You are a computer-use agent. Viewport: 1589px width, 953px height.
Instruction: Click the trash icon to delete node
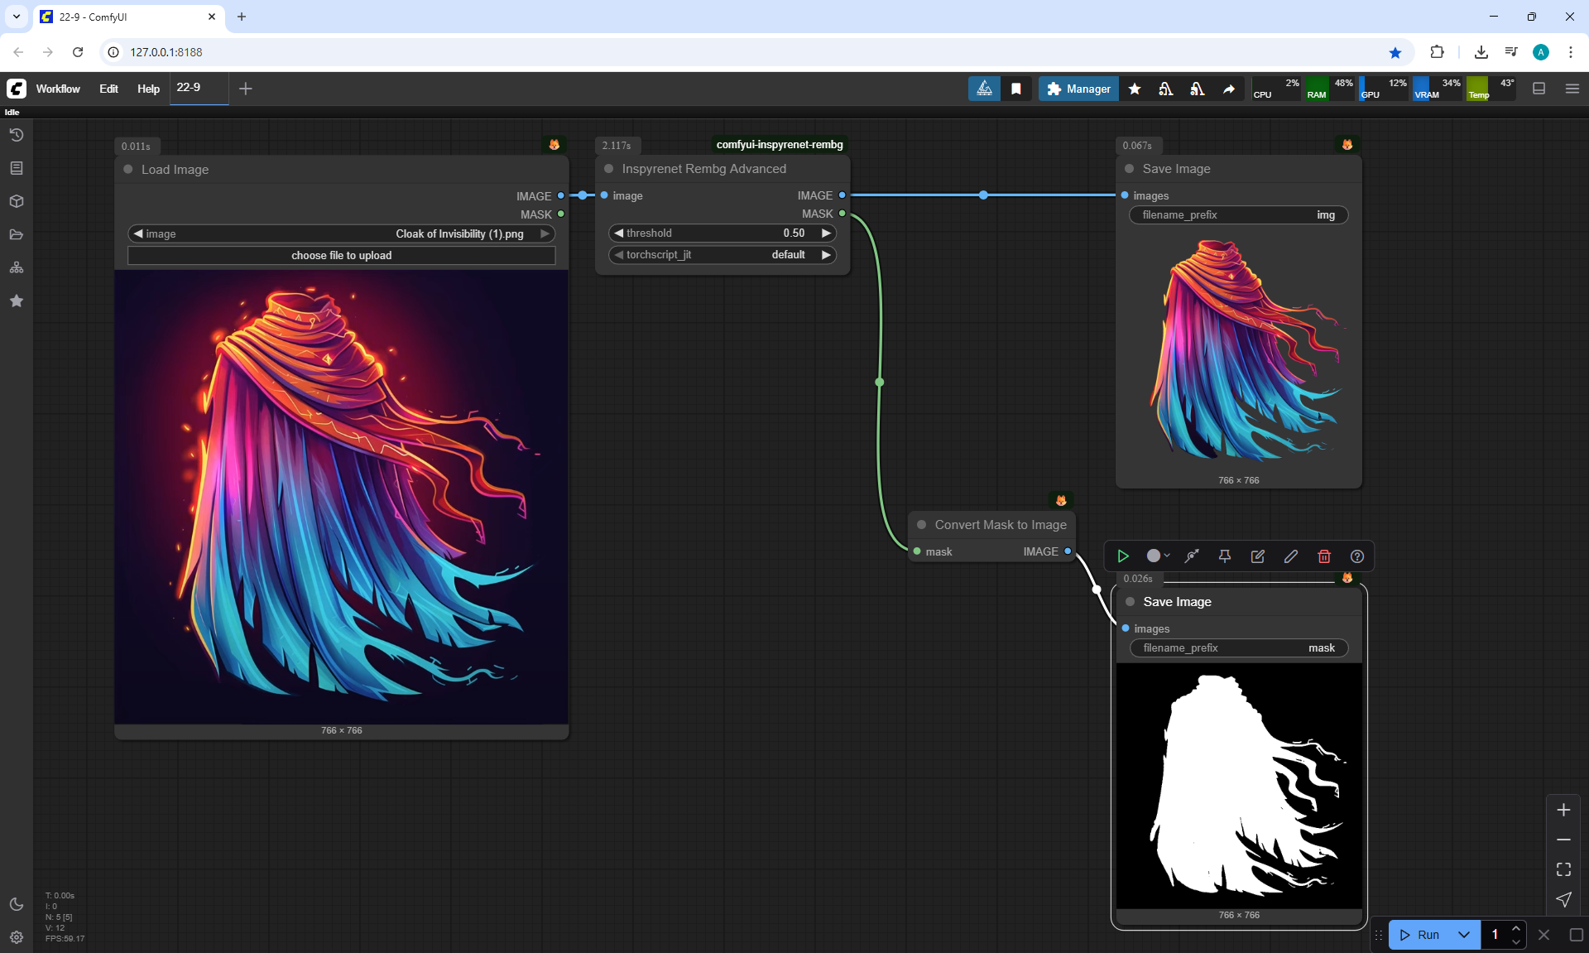1323,556
